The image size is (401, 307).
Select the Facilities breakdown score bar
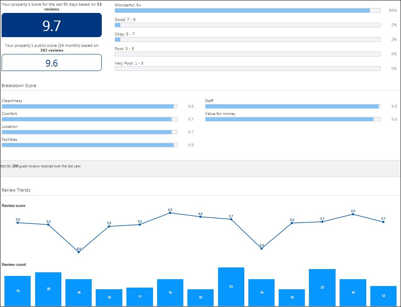90,145
